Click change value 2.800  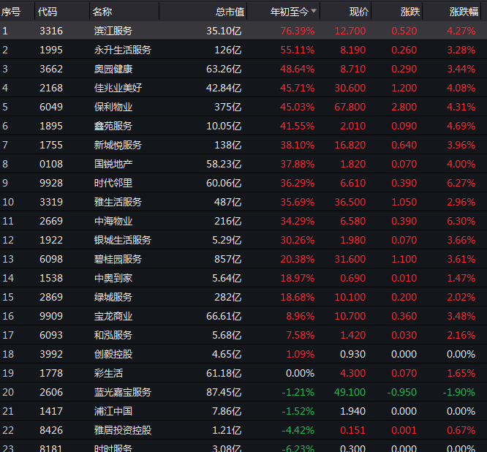point(404,107)
